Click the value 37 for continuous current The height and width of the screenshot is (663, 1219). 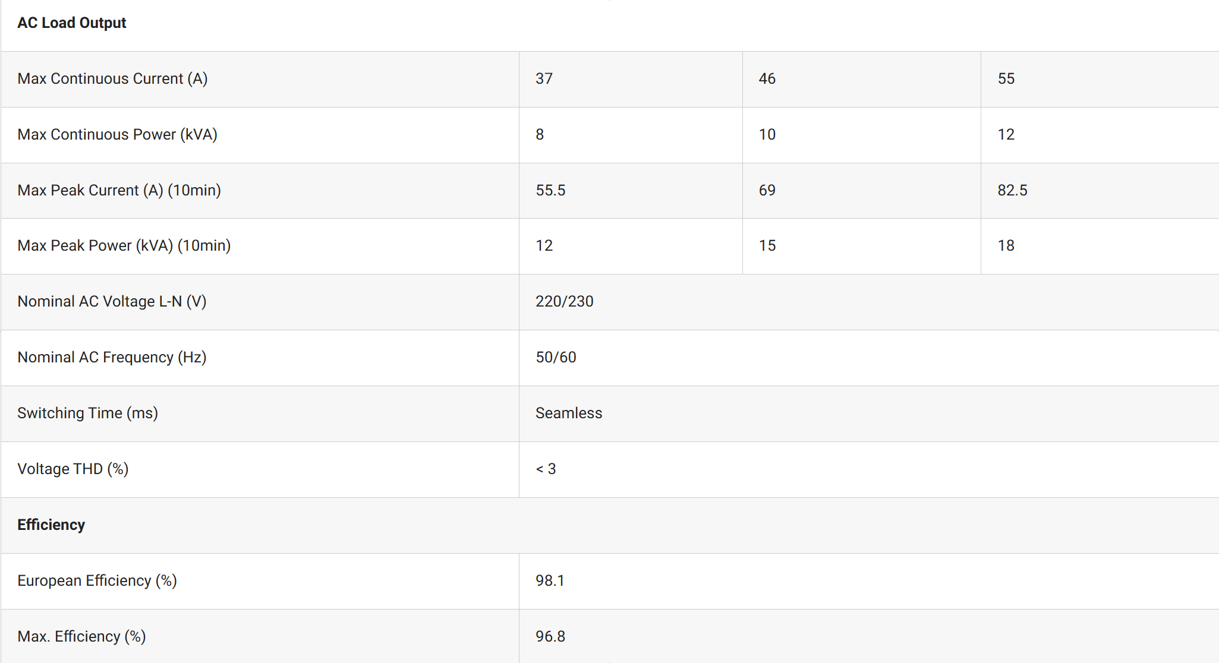[x=544, y=79]
